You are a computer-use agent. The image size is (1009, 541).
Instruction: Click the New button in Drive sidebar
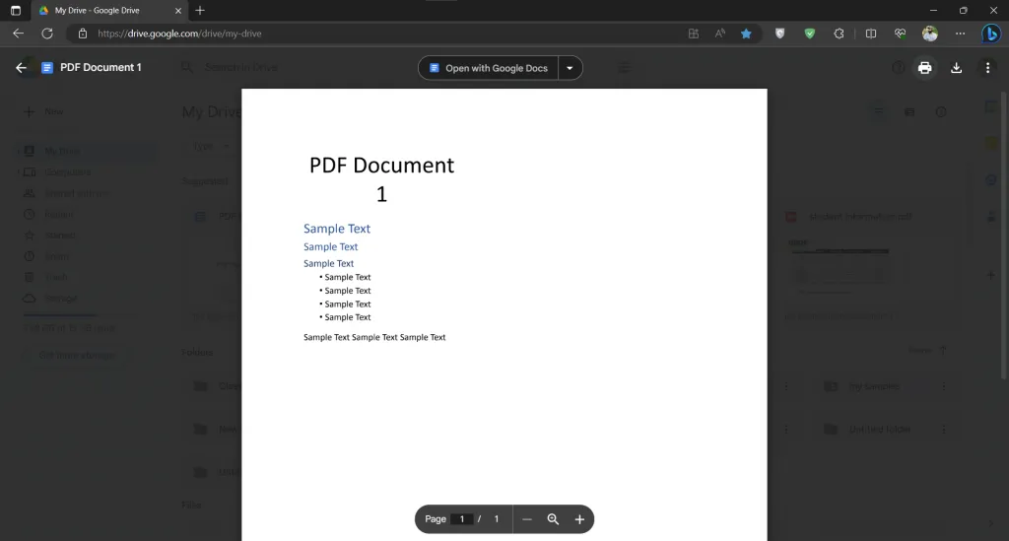(x=43, y=112)
